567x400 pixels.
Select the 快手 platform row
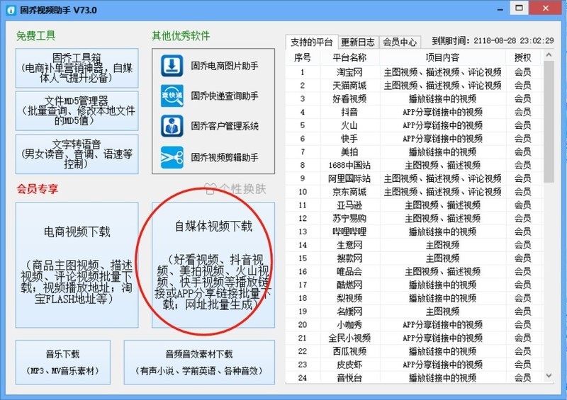click(415, 139)
